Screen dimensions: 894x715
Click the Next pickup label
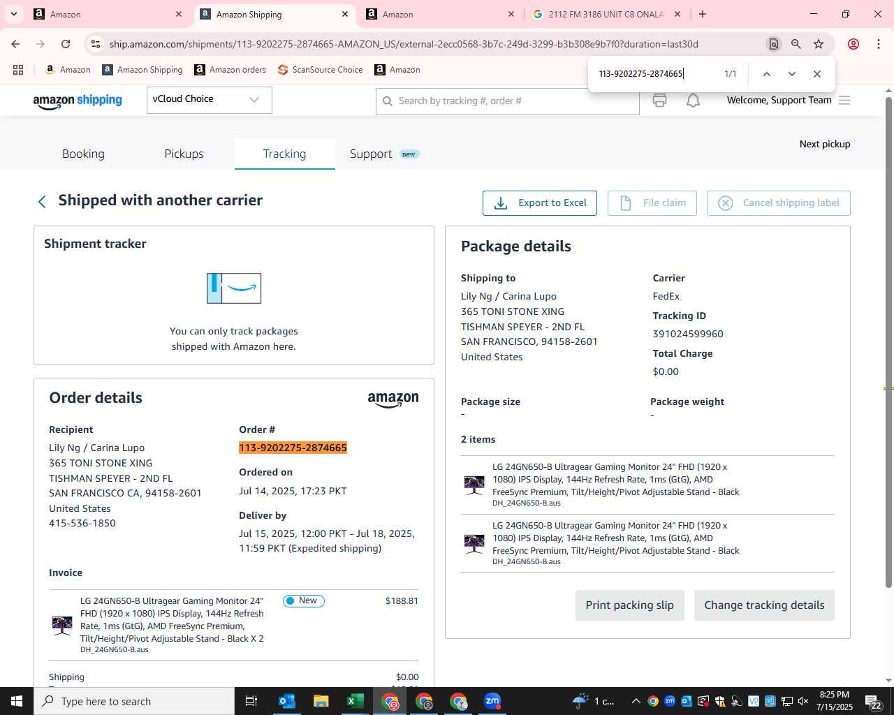825,144
